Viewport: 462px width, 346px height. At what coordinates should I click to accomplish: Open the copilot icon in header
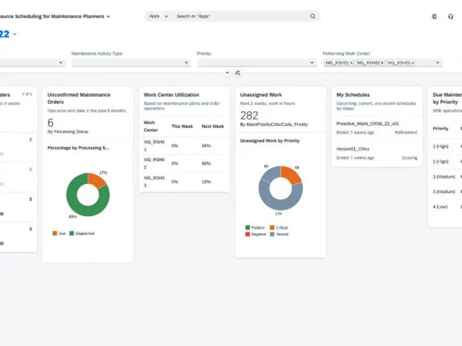pos(434,17)
